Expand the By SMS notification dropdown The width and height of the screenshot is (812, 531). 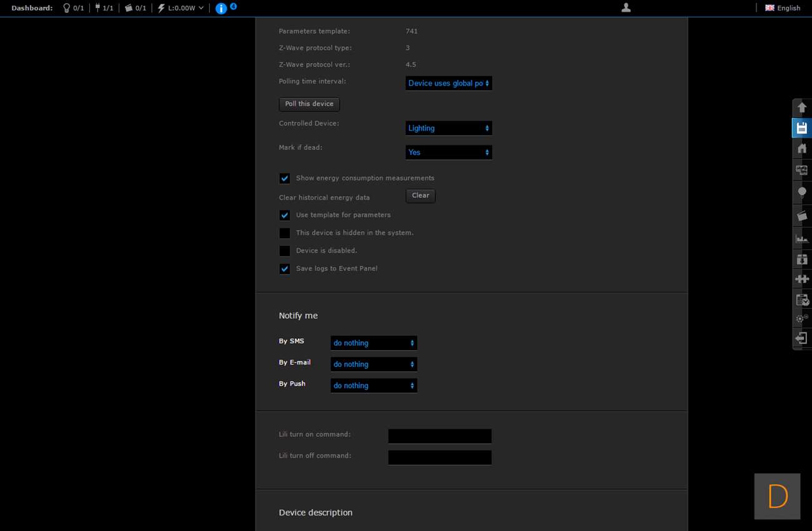pos(374,343)
